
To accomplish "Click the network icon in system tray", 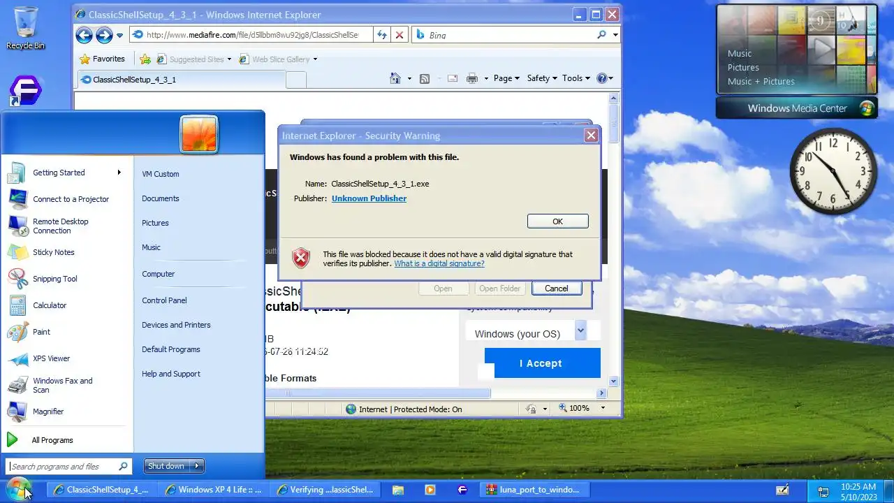I will (x=823, y=491).
